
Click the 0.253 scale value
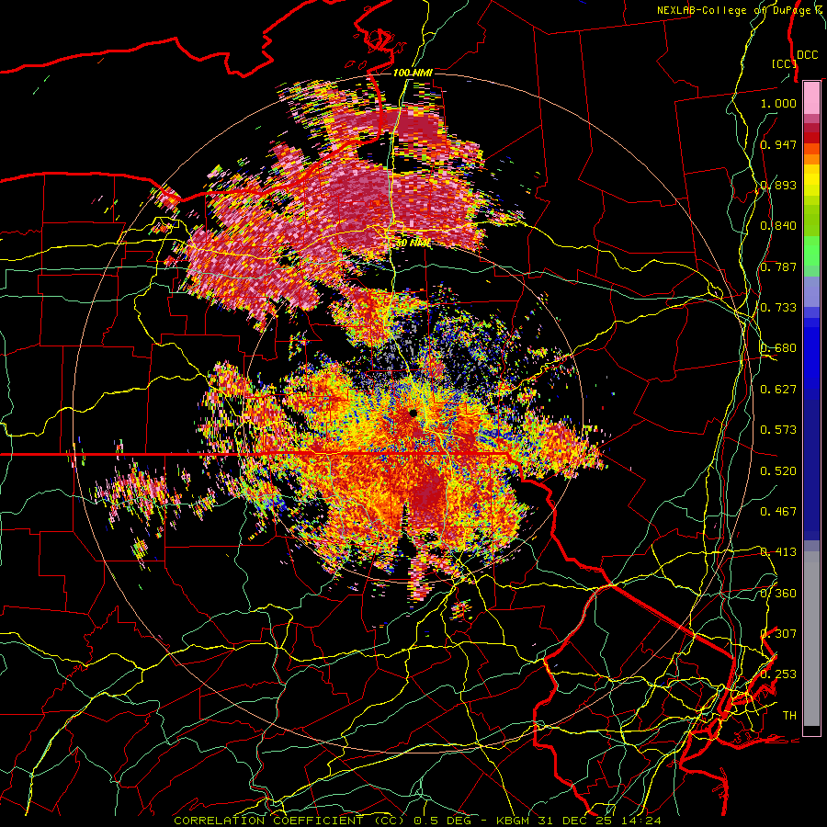point(778,674)
